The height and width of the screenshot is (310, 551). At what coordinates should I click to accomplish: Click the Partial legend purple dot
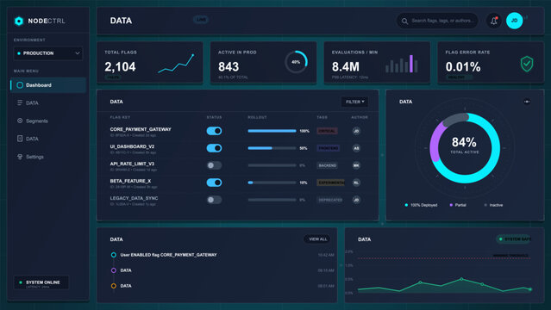click(x=451, y=205)
